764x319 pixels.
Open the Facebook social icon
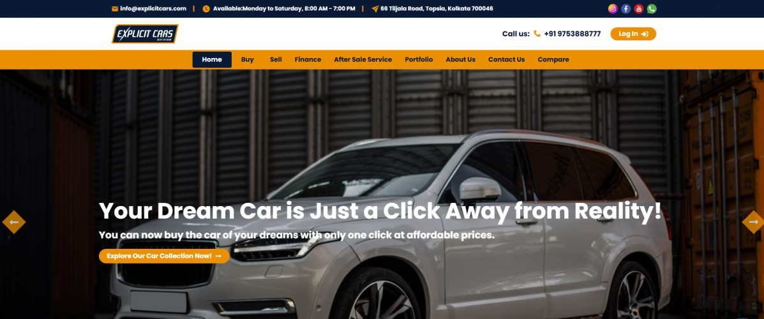coord(625,9)
